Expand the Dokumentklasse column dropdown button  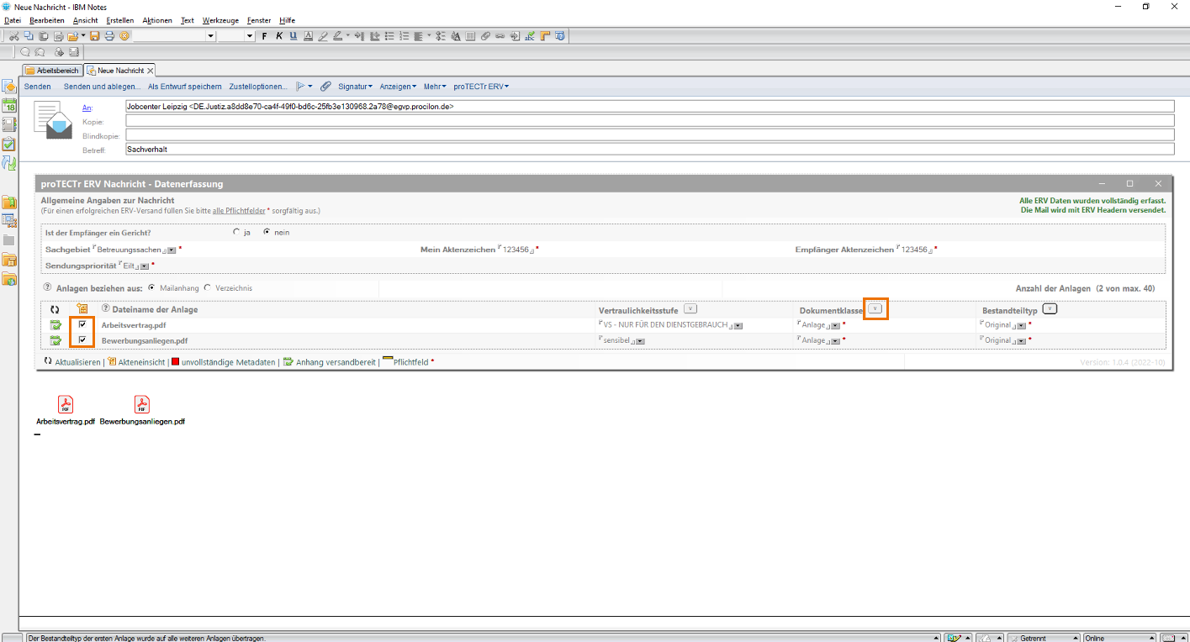click(x=875, y=309)
